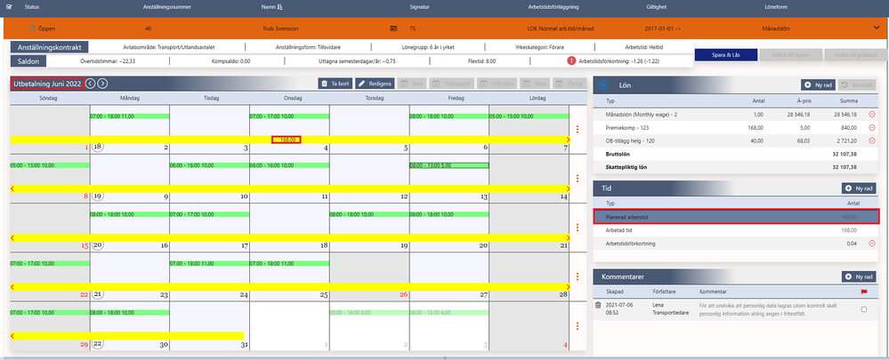The image size is (889, 360).
Task: Click the red warning icon by Arbetstidsförkortning
Action: 571,60
